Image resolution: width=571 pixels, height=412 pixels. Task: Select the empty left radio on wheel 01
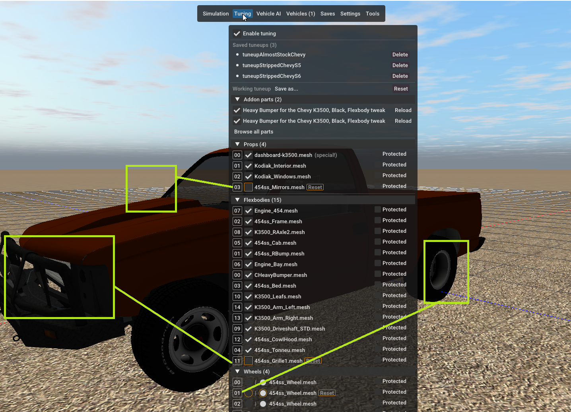249,393
